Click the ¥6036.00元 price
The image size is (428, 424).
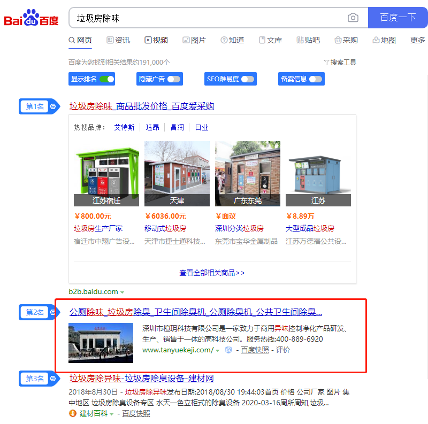coord(166,217)
